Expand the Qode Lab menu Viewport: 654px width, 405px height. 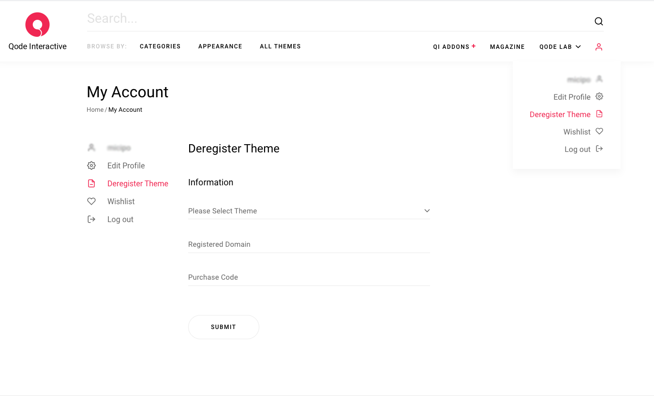tap(560, 47)
